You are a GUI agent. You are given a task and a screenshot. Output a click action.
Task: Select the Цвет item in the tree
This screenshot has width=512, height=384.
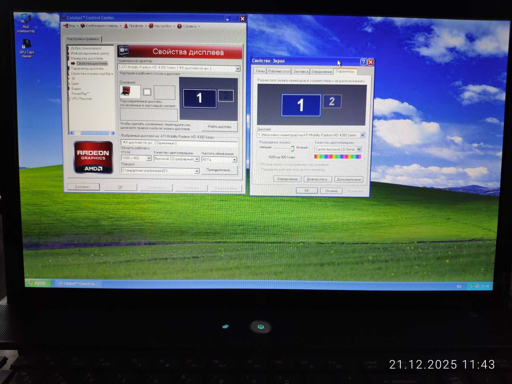click(x=75, y=84)
